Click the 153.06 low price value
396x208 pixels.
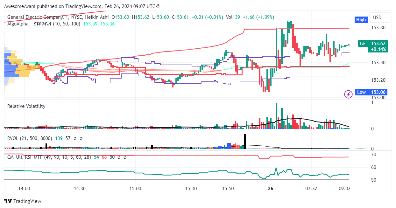coord(378,92)
